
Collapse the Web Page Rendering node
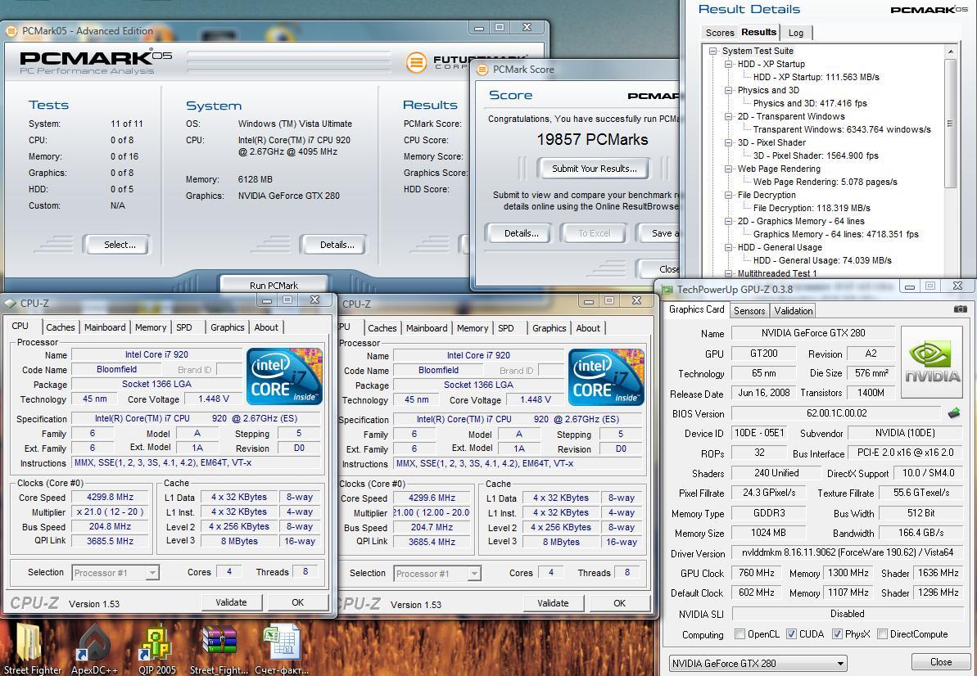pyautogui.click(x=728, y=169)
